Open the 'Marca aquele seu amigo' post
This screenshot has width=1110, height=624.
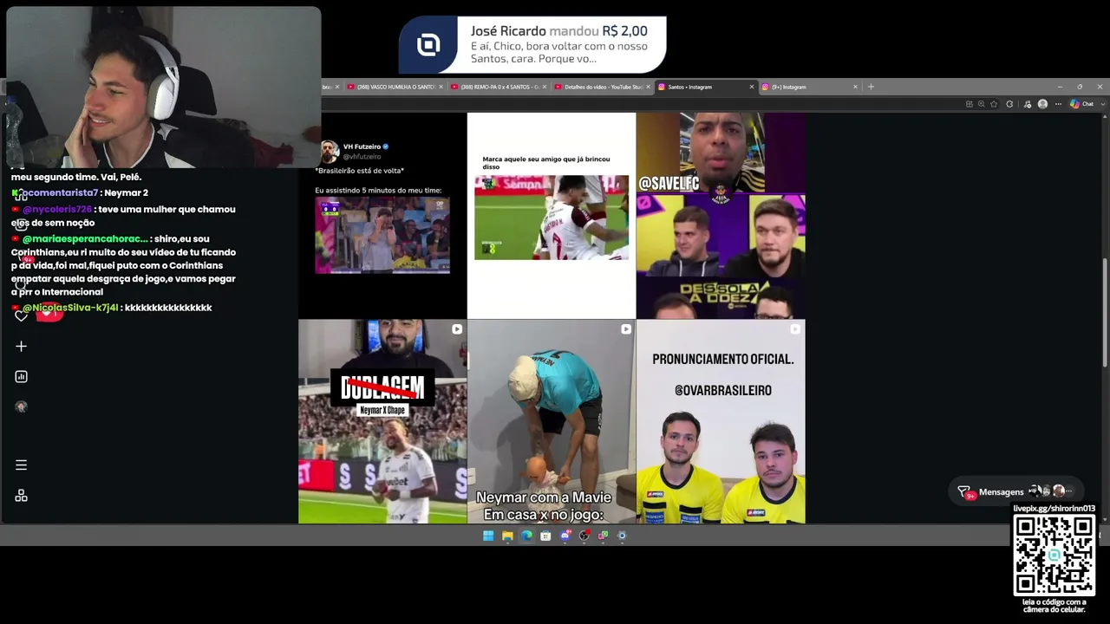(552, 216)
